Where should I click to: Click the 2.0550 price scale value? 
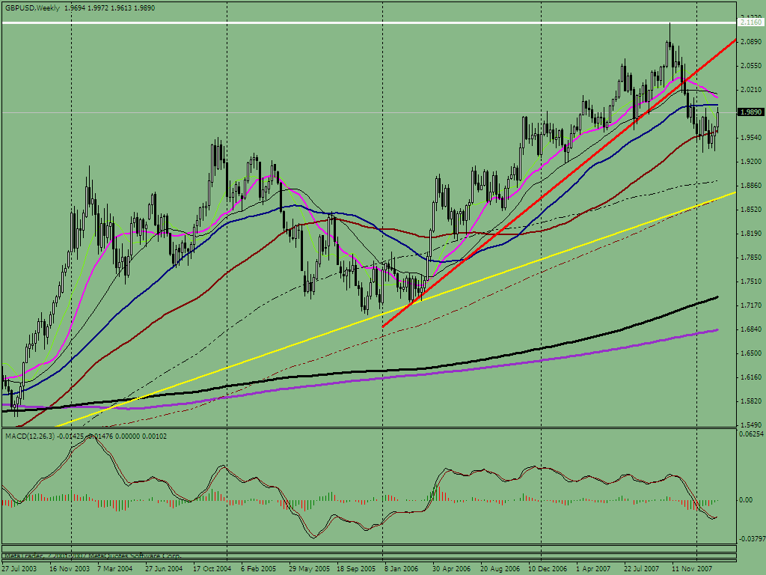(x=751, y=66)
